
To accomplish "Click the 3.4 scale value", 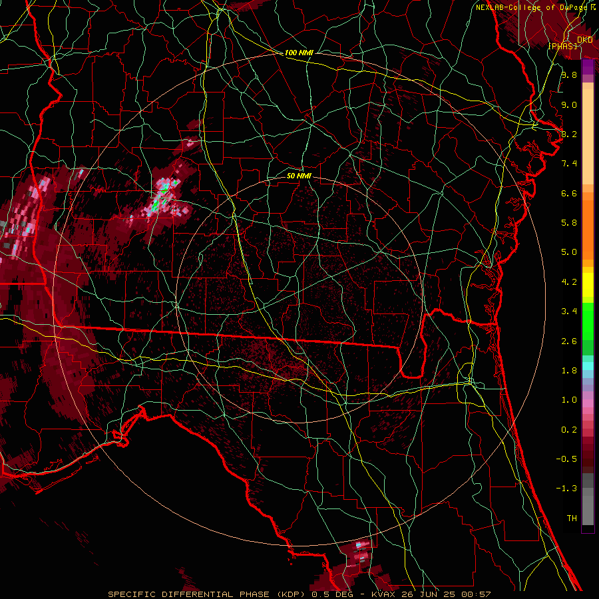I will coord(569,311).
